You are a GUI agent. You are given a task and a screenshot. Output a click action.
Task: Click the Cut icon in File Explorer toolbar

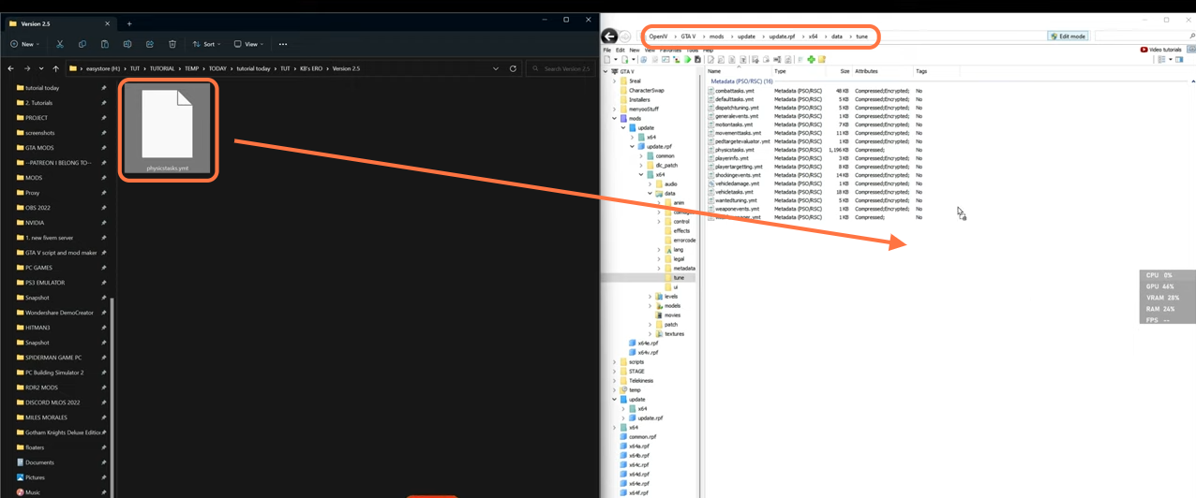[59, 44]
